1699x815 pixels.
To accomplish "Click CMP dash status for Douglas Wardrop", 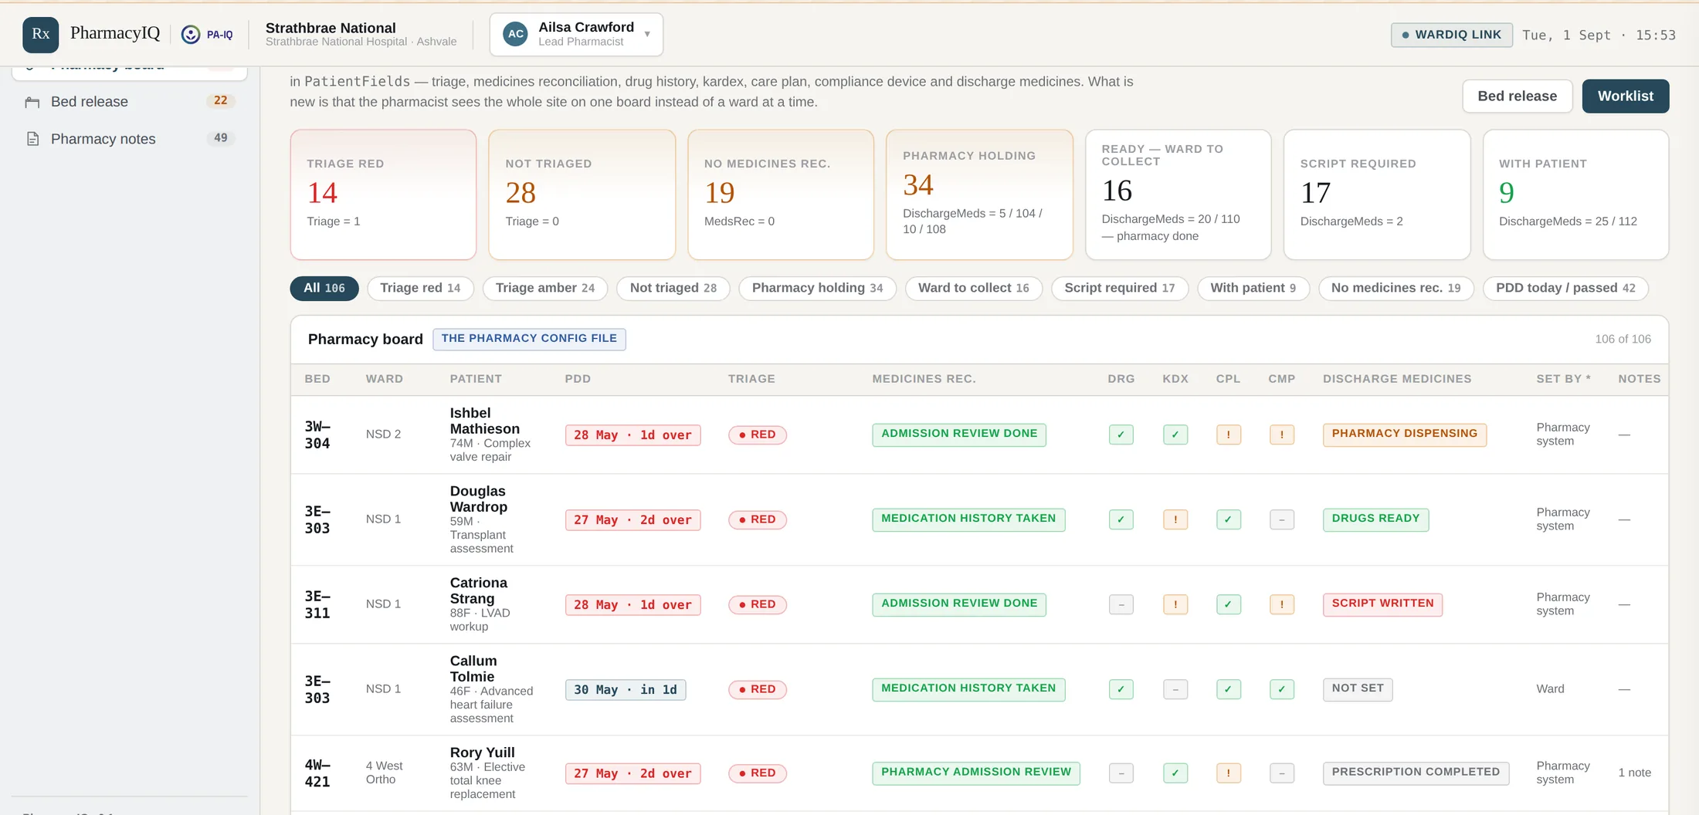I will tap(1282, 519).
